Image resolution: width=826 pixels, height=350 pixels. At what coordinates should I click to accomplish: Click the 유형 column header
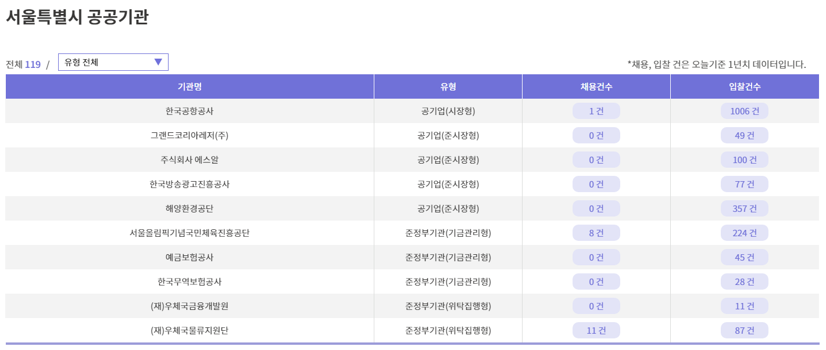click(448, 86)
